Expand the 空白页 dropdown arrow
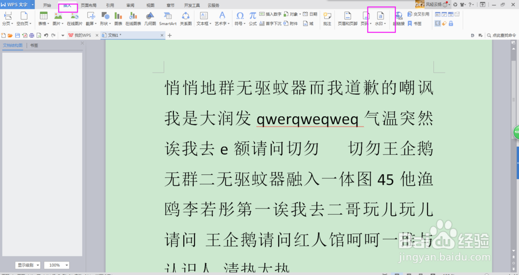The width and height of the screenshot is (519, 275). pos(31,24)
